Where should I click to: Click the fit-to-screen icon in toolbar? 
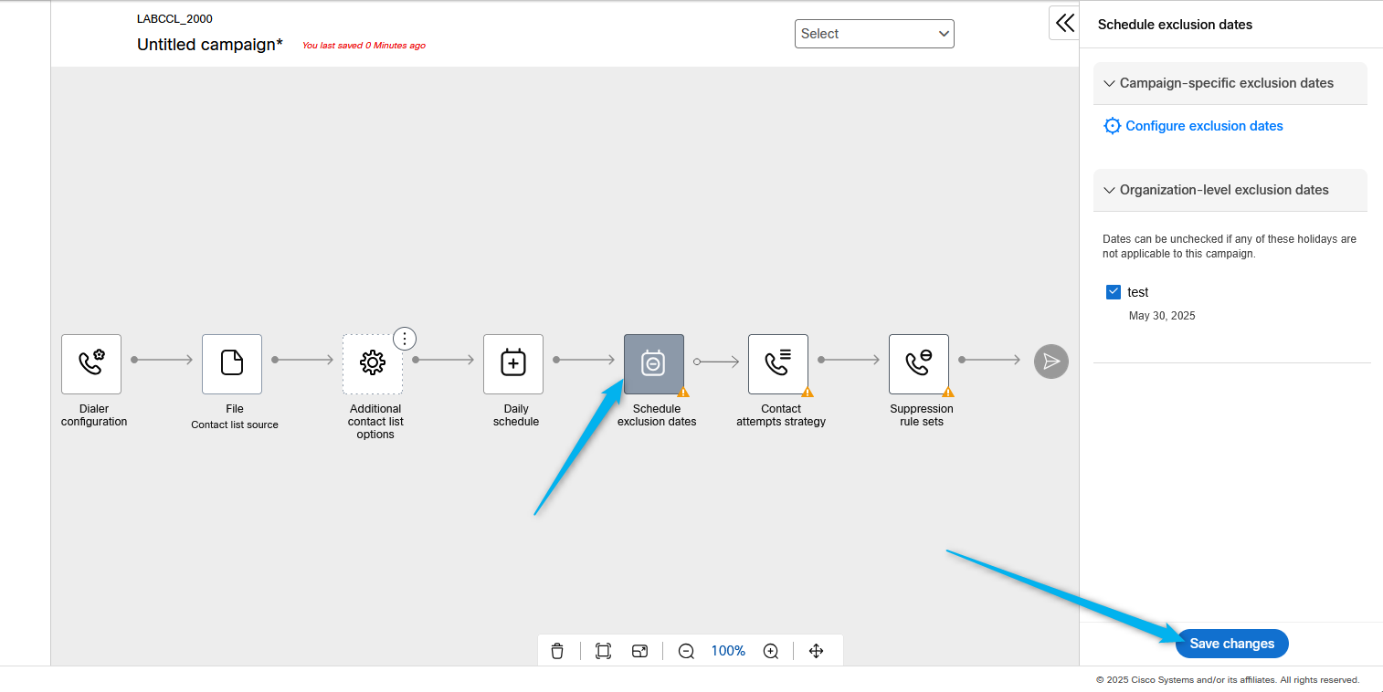603,651
